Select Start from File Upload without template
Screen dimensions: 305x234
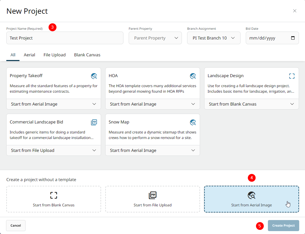click(153, 199)
